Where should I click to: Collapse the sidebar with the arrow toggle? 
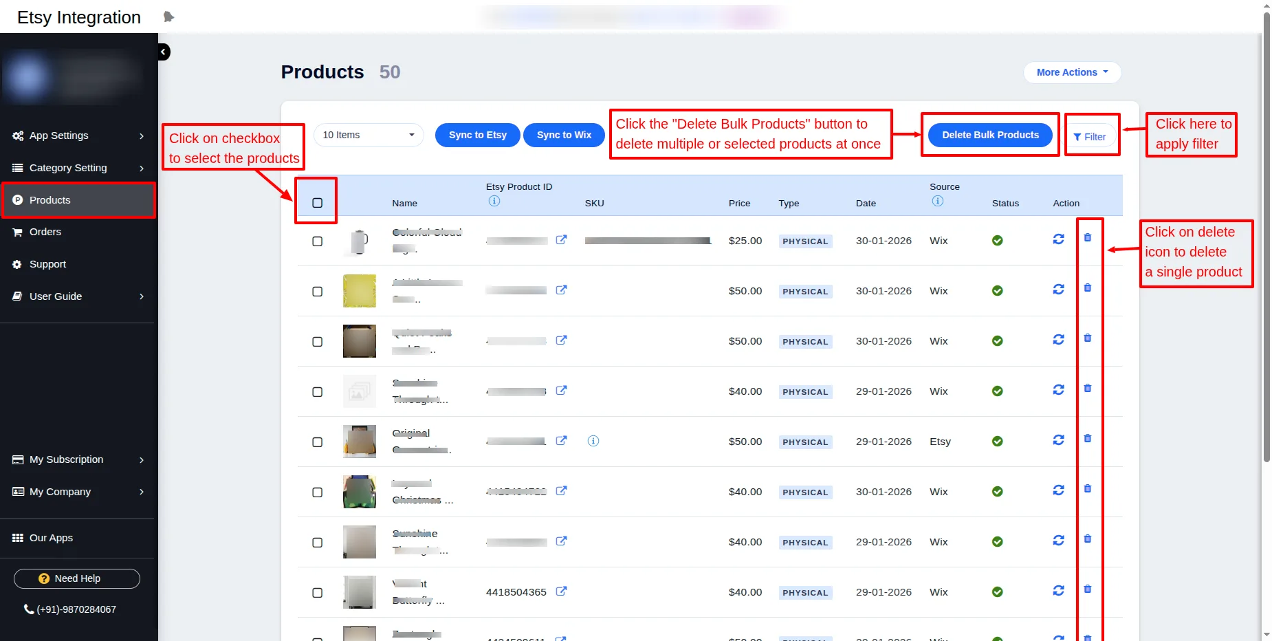click(164, 52)
